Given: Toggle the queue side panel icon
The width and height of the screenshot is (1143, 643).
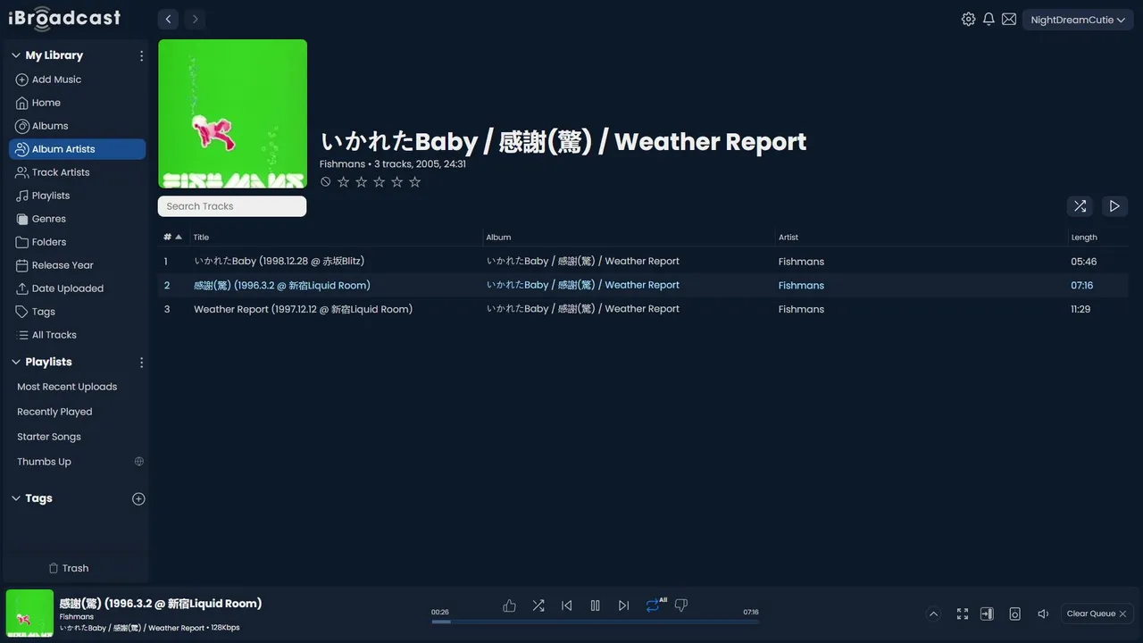Looking at the screenshot, I should click(x=987, y=614).
